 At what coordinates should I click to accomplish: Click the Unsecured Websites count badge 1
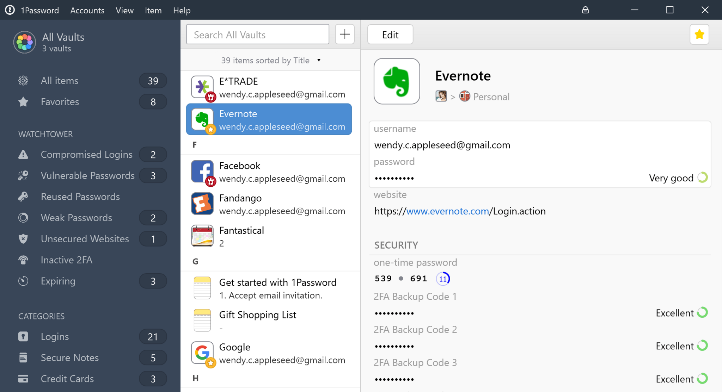153,239
